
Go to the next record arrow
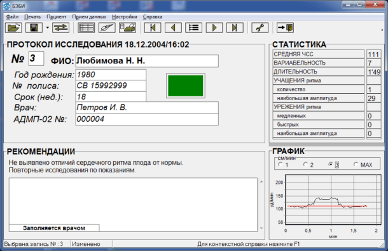(x=214, y=28)
